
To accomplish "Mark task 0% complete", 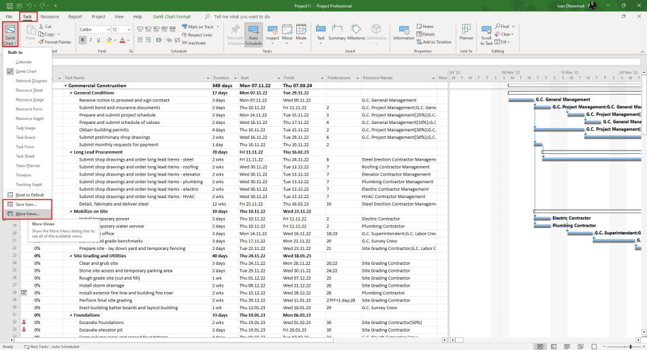I will (140, 30).
